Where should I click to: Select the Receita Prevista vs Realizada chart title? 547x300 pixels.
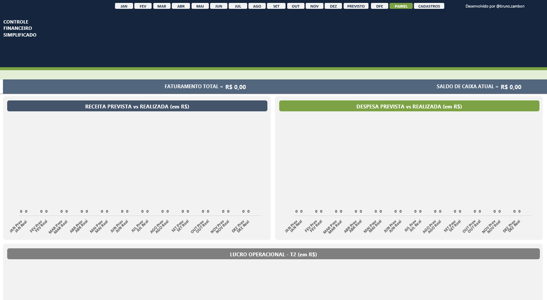point(137,106)
